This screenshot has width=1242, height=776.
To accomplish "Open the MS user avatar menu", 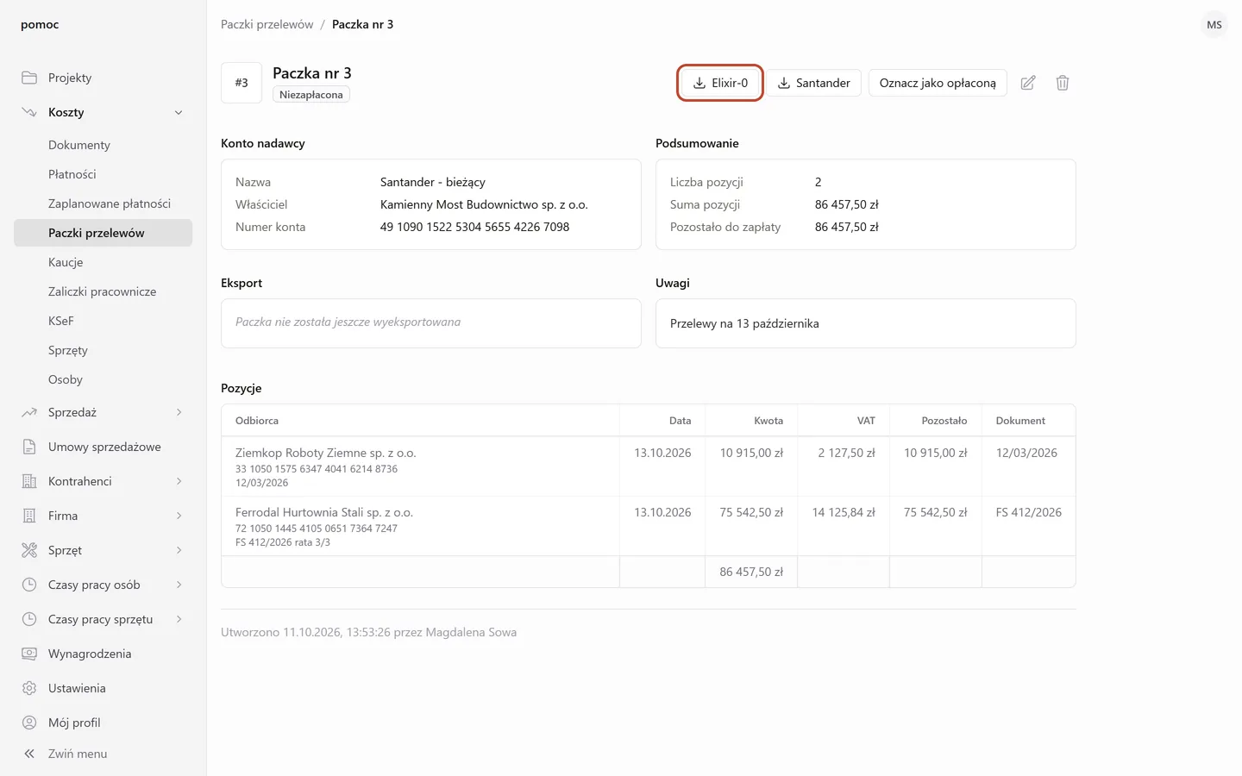I will click(1214, 24).
